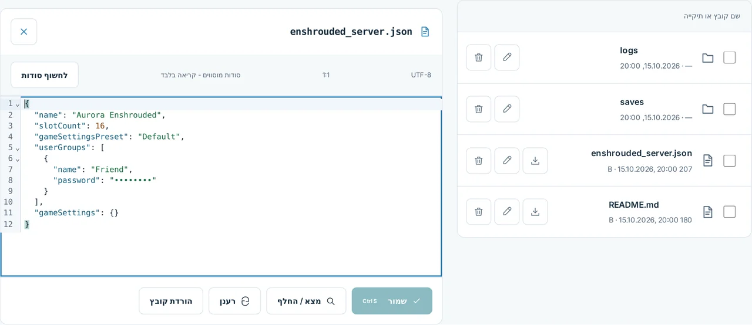Click the file or folder name column header

click(x=712, y=16)
